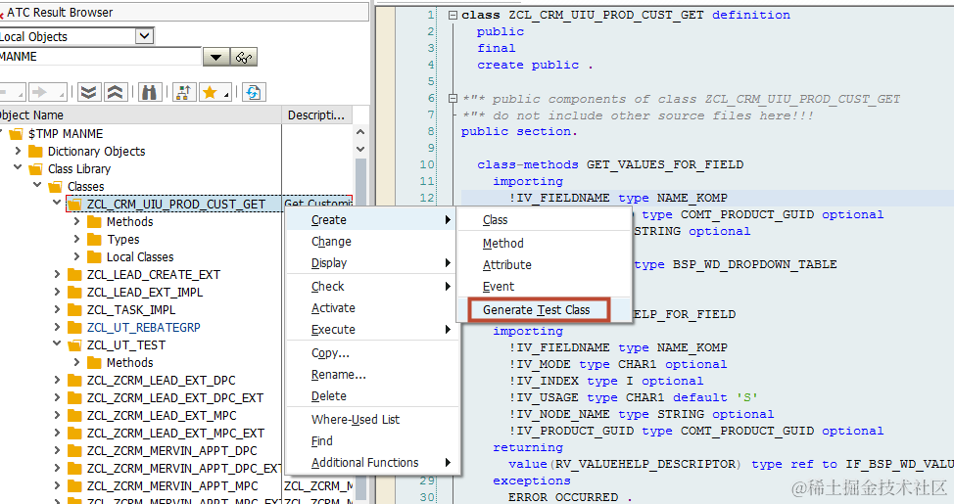954x504 pixels.
Task: Click the Object Name column header
Action: coord(140,115)
